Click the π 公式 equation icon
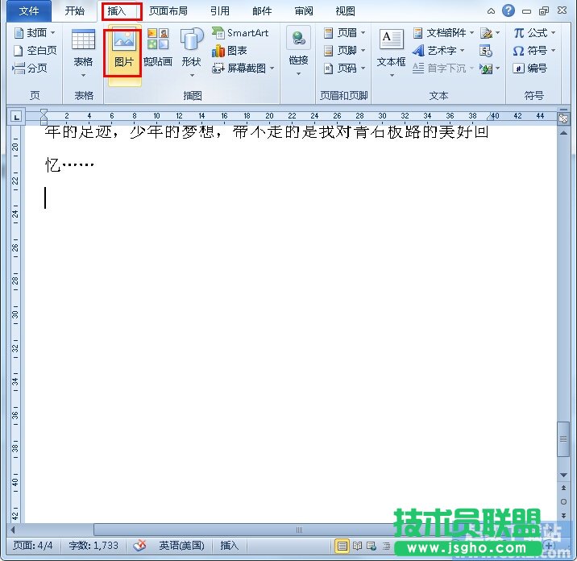Screen dimensions: 577x561 coord(519,33)
